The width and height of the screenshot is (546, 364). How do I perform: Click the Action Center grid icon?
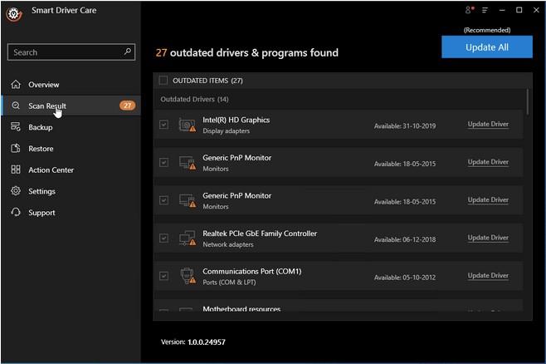point(16,170)
